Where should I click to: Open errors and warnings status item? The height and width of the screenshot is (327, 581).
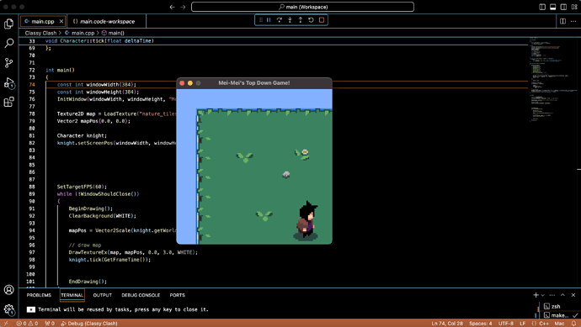click(28, 324)
